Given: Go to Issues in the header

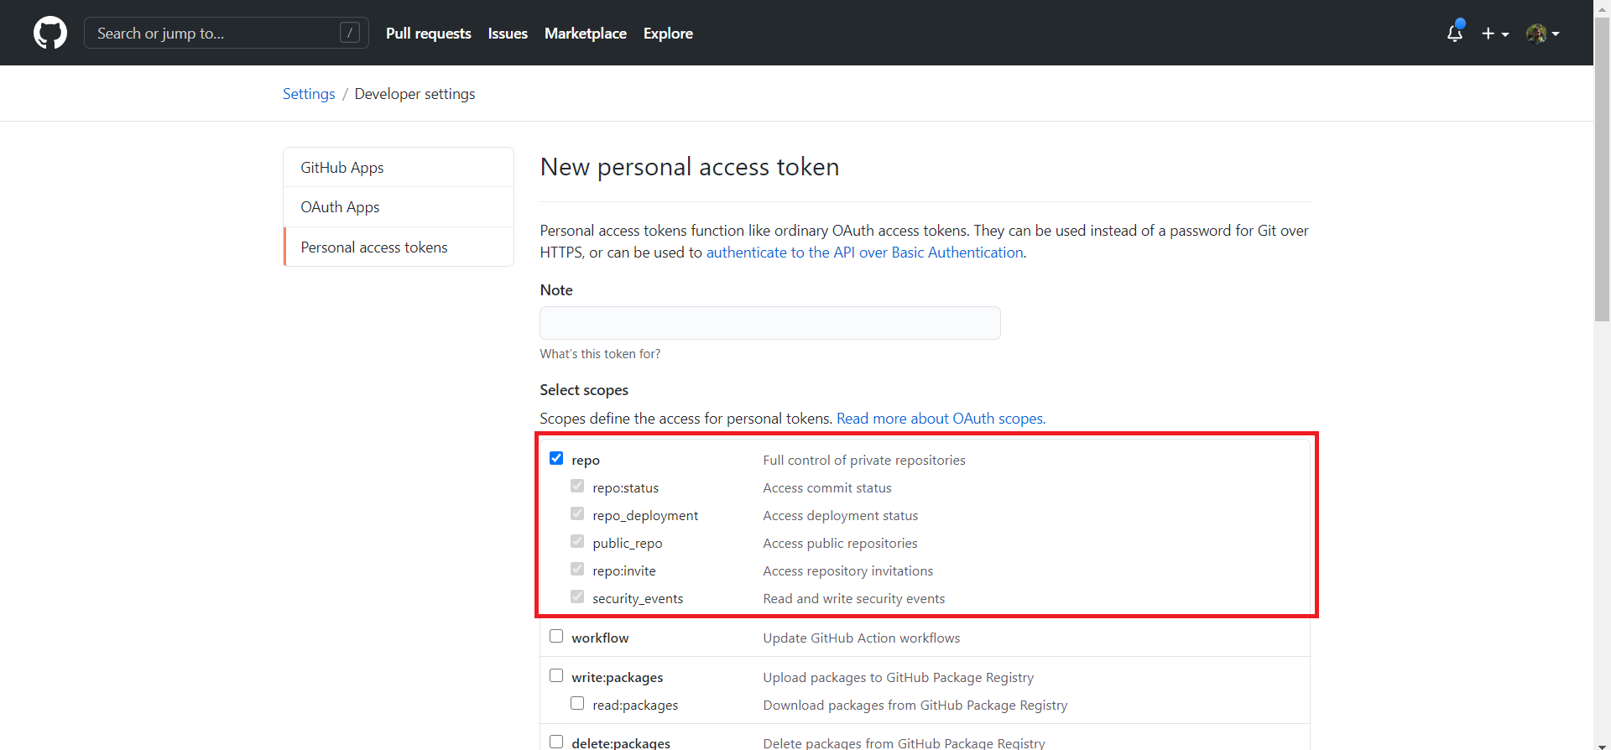Looking at the screenshot, I should [508, 34].
